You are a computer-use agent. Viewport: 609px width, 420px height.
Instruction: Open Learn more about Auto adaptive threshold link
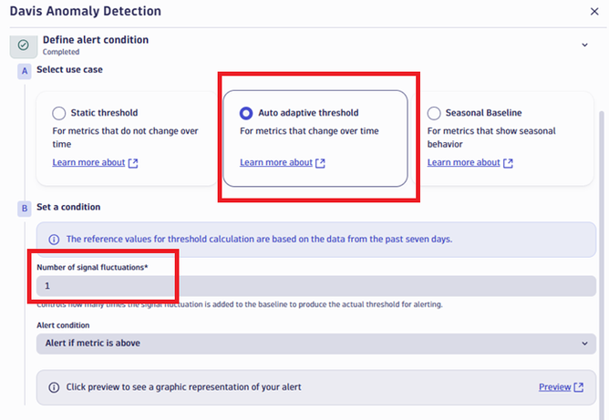(276, 162)
